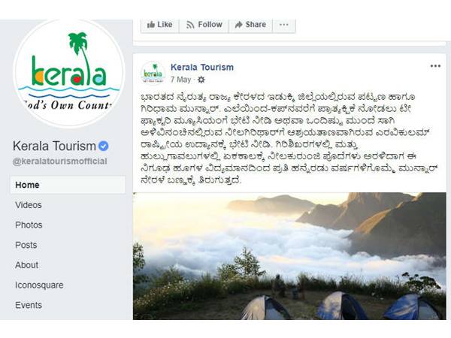Share the page using Share button
Image resolution: width=451 pixels, height=338 pixels.
(x=250, y=25)
